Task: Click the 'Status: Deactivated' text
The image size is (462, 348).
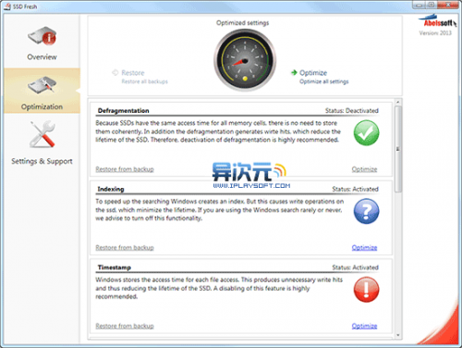Action: coord(352,110)
